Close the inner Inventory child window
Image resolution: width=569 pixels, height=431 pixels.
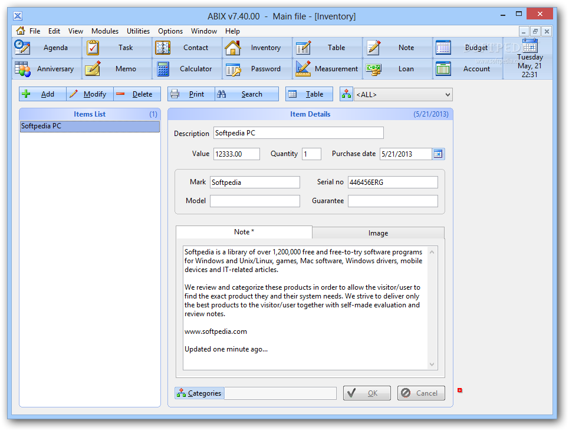pos(547,32)
